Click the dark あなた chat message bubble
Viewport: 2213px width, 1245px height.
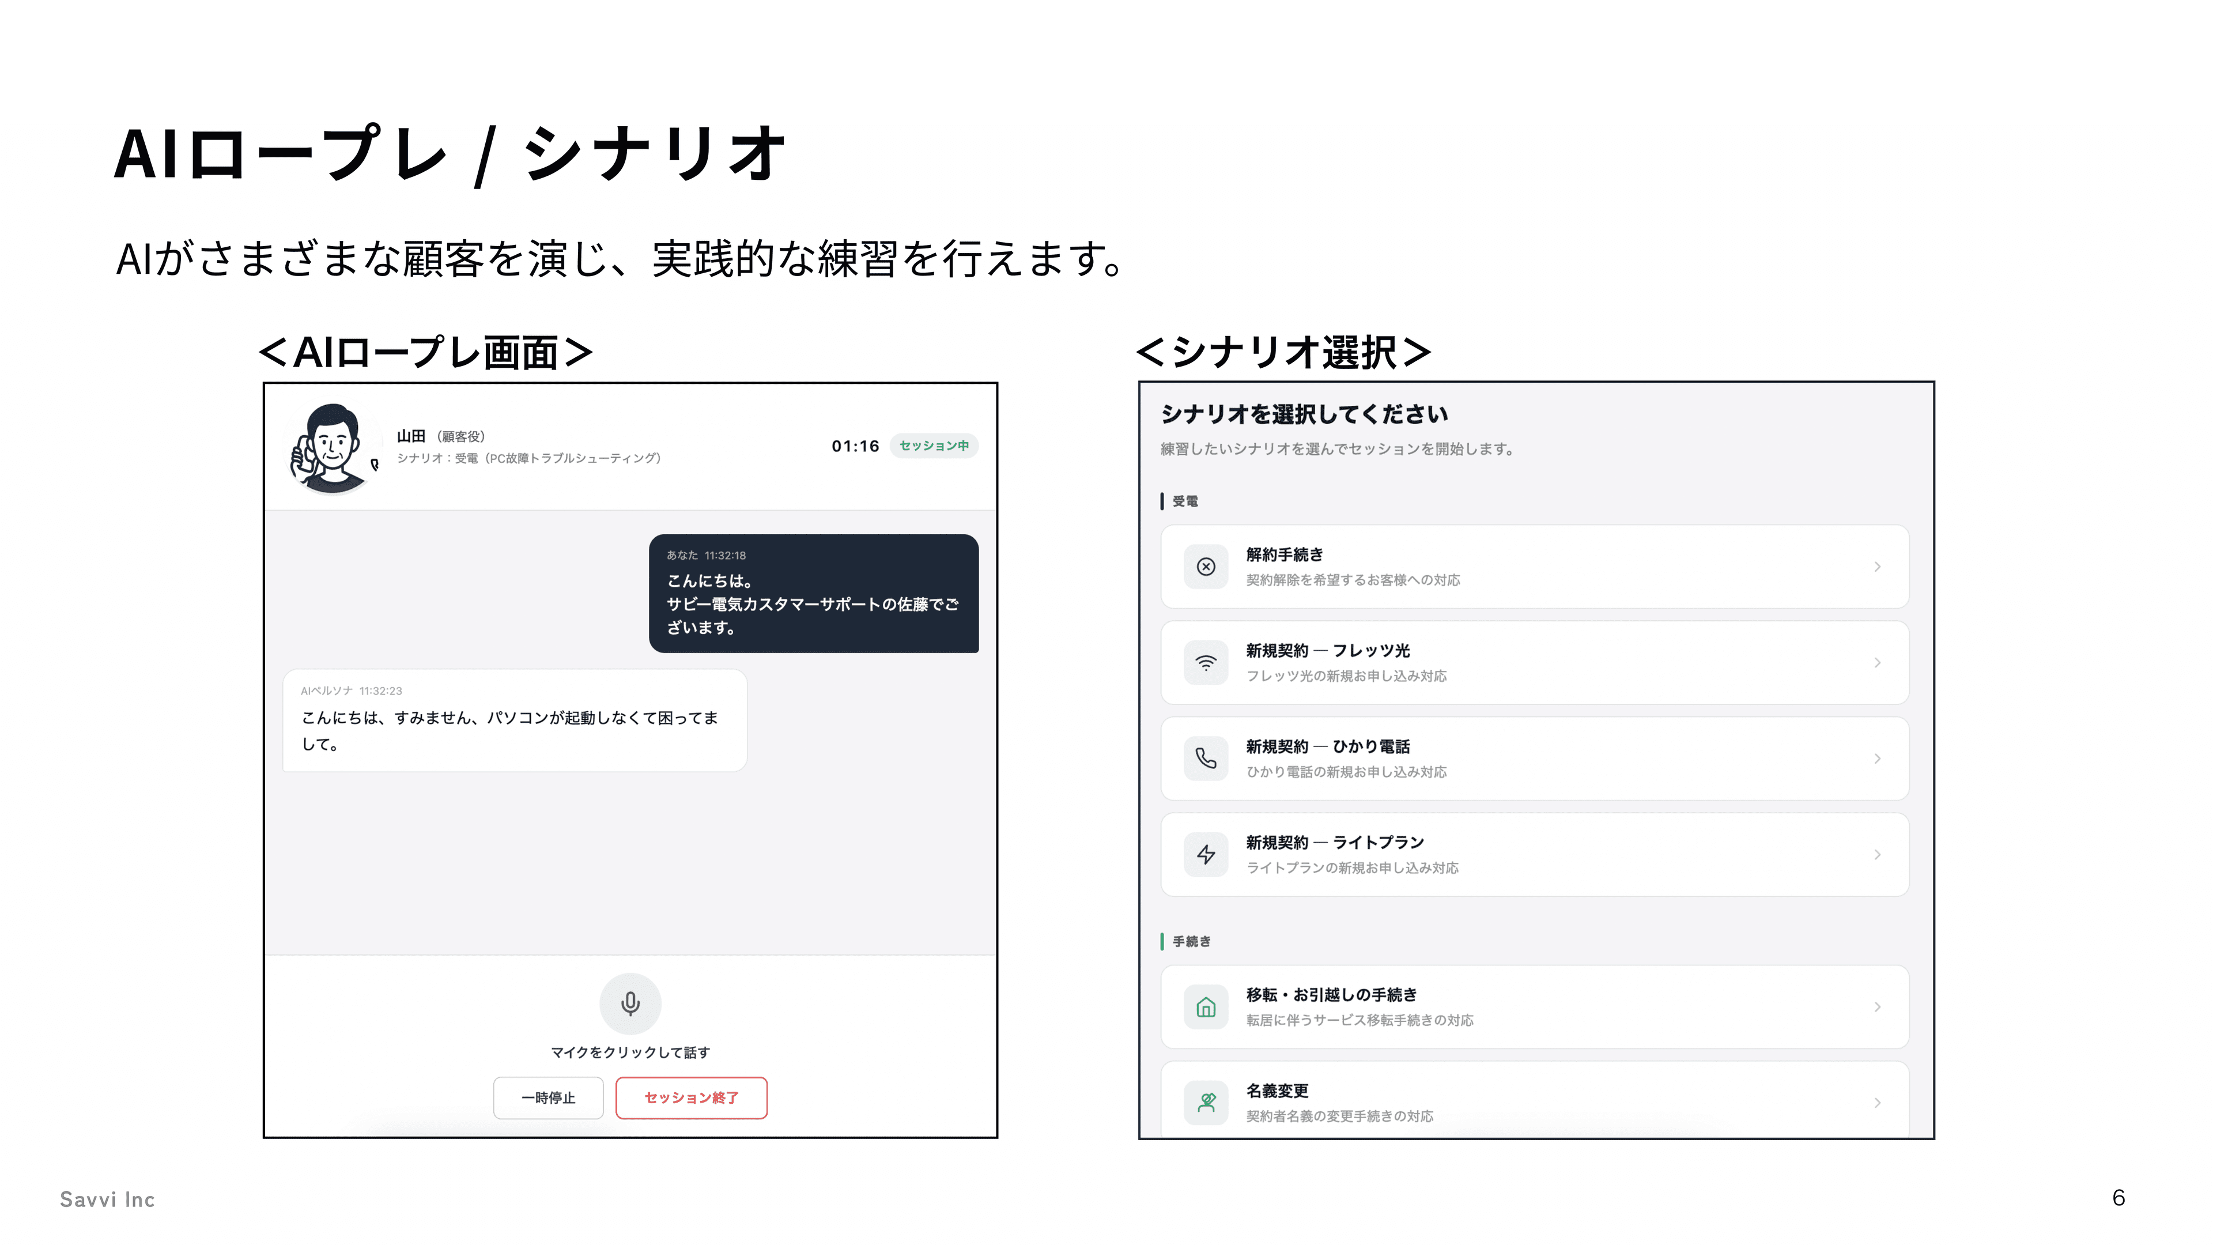[813, 593]
